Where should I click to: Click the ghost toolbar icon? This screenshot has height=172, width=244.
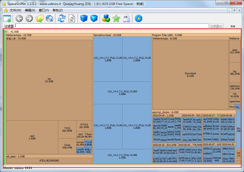[126, 18]
